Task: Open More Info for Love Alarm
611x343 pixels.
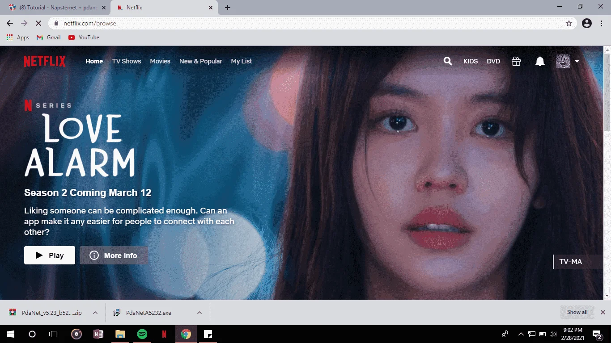Action: click(114, 255)
